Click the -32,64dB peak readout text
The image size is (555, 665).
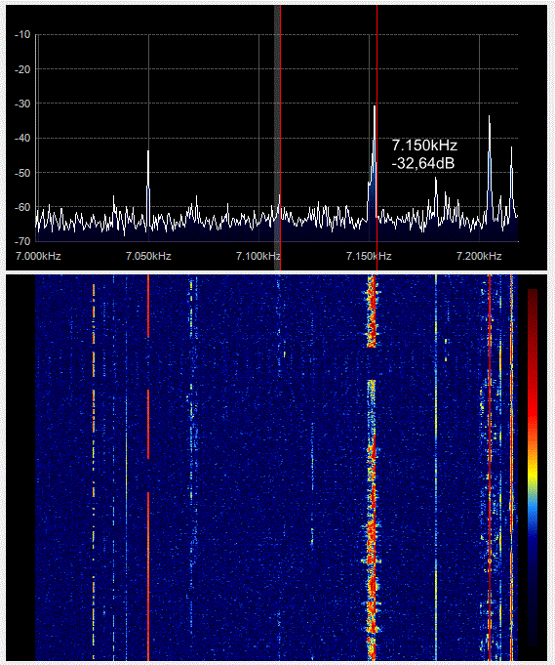[422, 163]
